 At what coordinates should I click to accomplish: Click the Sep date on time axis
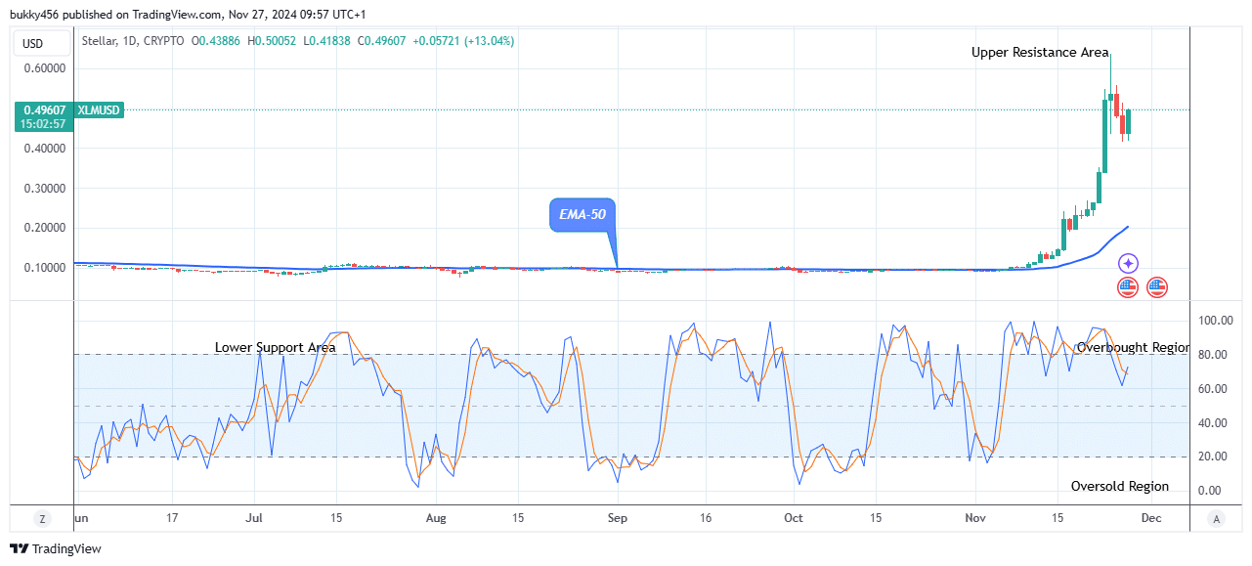pos(618,518)
